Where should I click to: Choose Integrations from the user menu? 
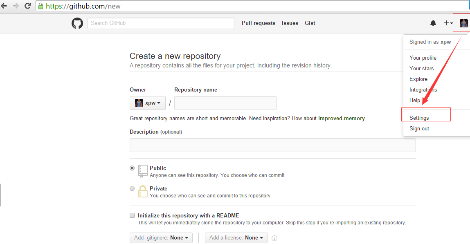click(423, 90)
